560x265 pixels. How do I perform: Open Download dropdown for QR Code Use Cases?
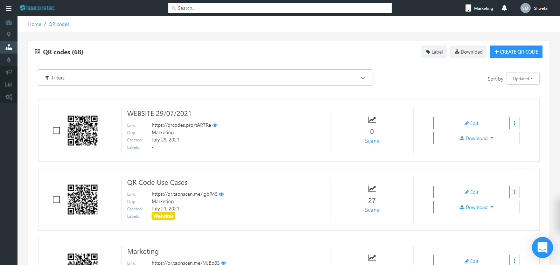(476, 207)
